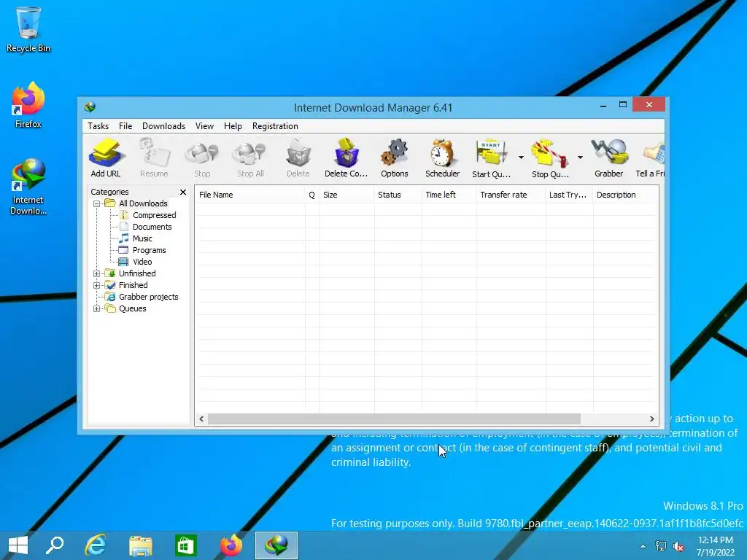Open the Windows Store taskbar icon
This screenshot has height=560, width=747.
(185, 545)
